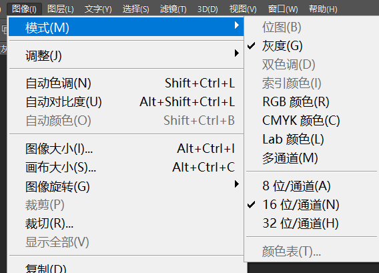The height and width of the screenshot is (273, 379).
Task: Choose 16 位/通道(N) bit depth
Action: click(x=301, y=204)
